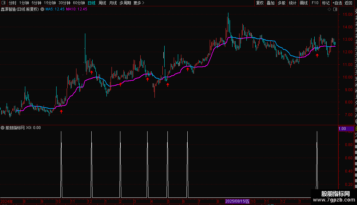This screenshot has height=205, width=357.
Task: Click the 15.00 price axis label
Action: pyautogui.click(x=348, y=14)
